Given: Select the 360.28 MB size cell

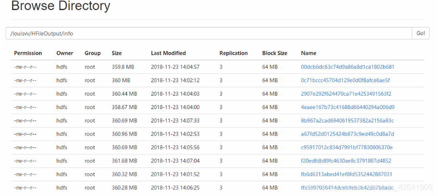Looking at the screenshot, I should (124, 188).
